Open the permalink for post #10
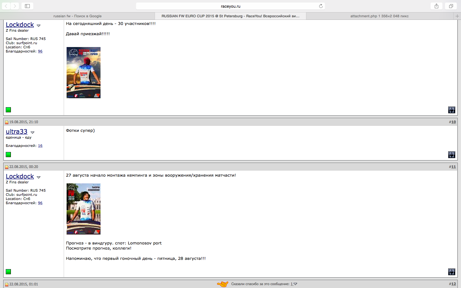 (x=453, y=122)
